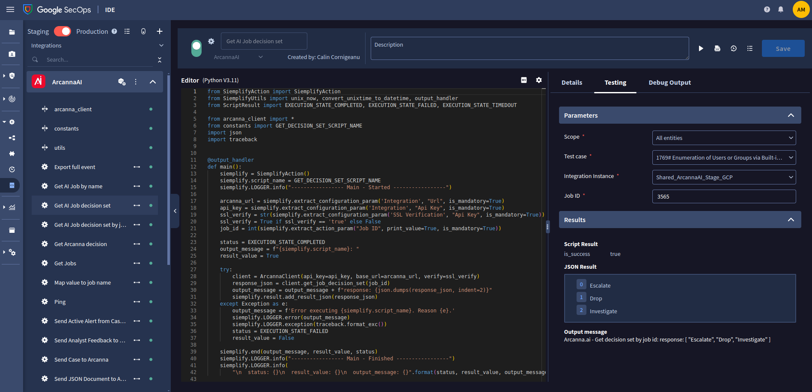This screenshot has width=812, height=392.
Task: Toggle the action enabled switch
Action: coord(196,48)
